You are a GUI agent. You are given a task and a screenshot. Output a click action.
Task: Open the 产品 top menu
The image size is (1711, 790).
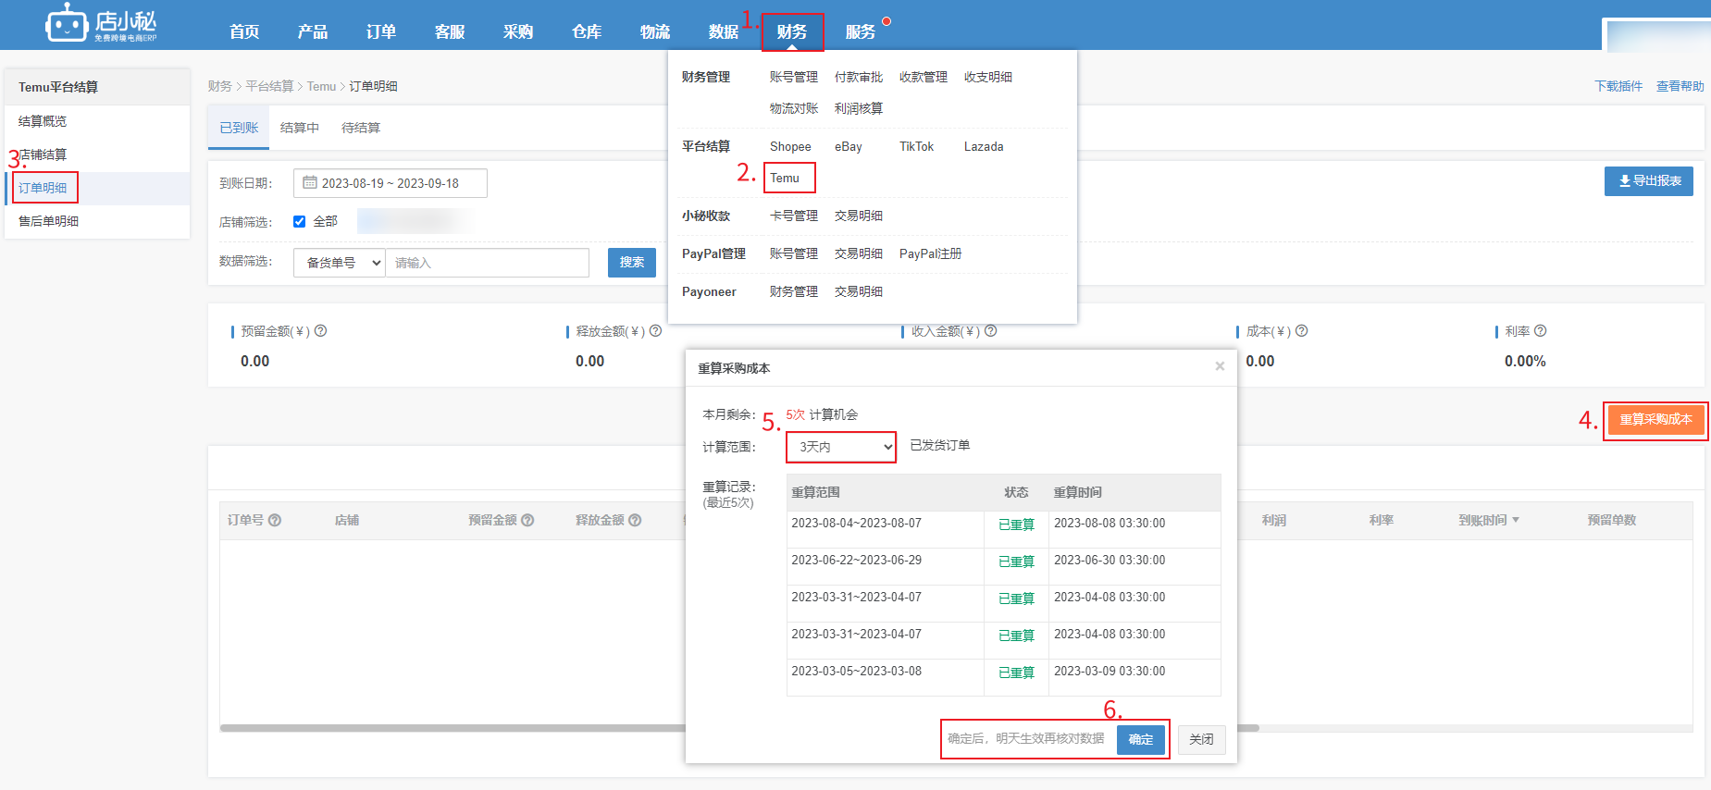(x=313, y=31)
